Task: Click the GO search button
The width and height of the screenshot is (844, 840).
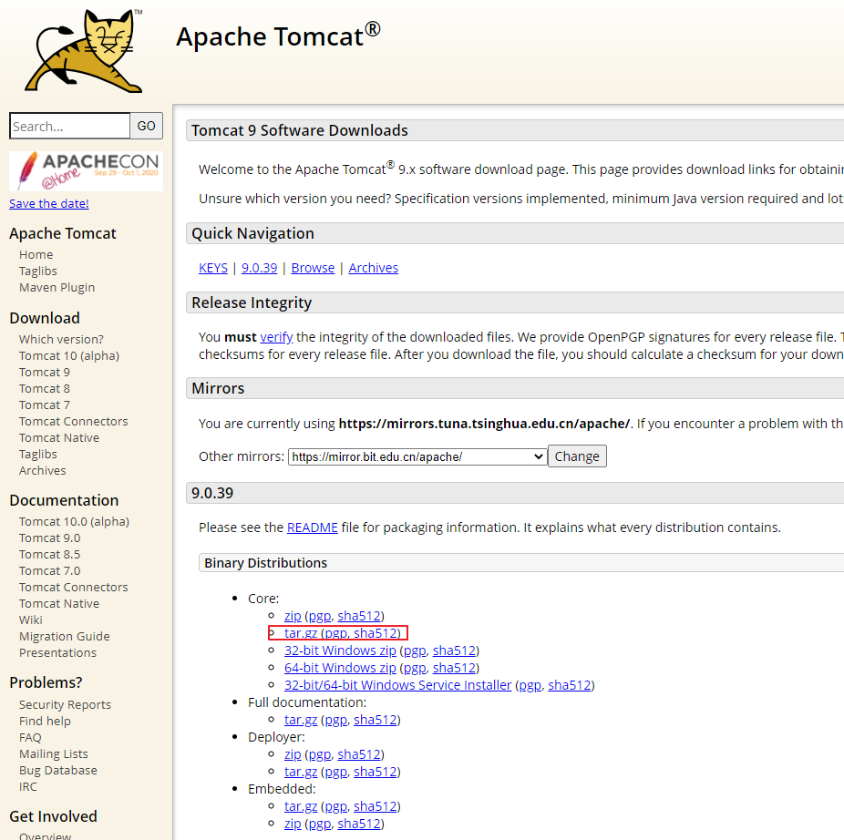Action: point(147,126)
